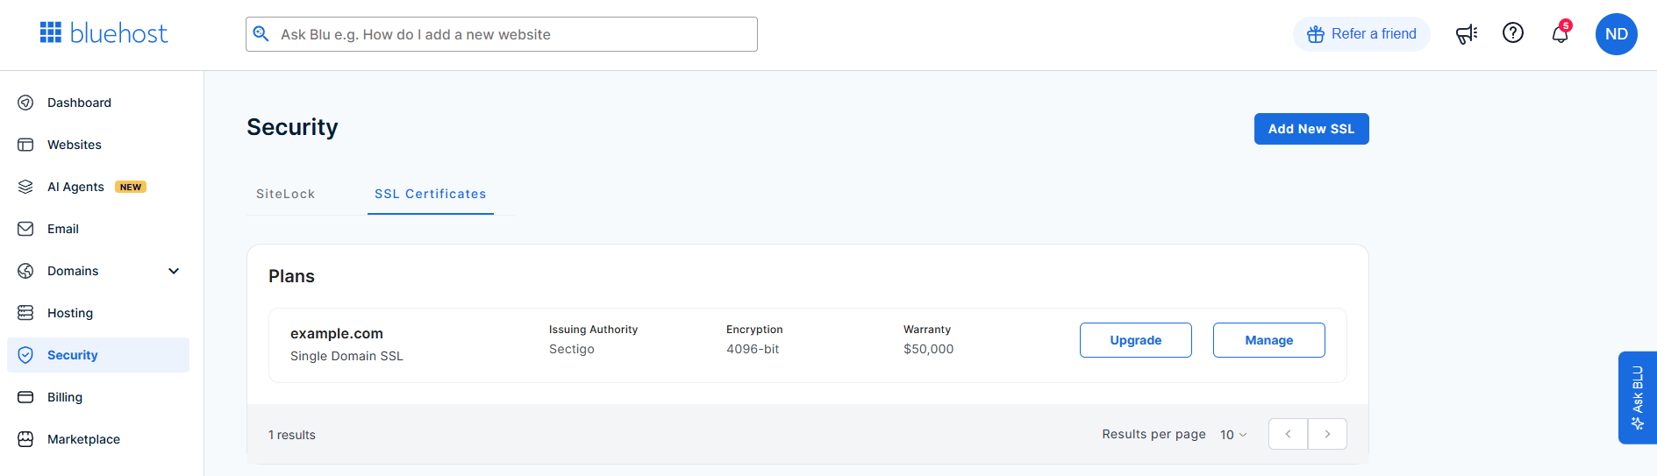Open the Ask BLU side panel

(x=1637, y=398)
